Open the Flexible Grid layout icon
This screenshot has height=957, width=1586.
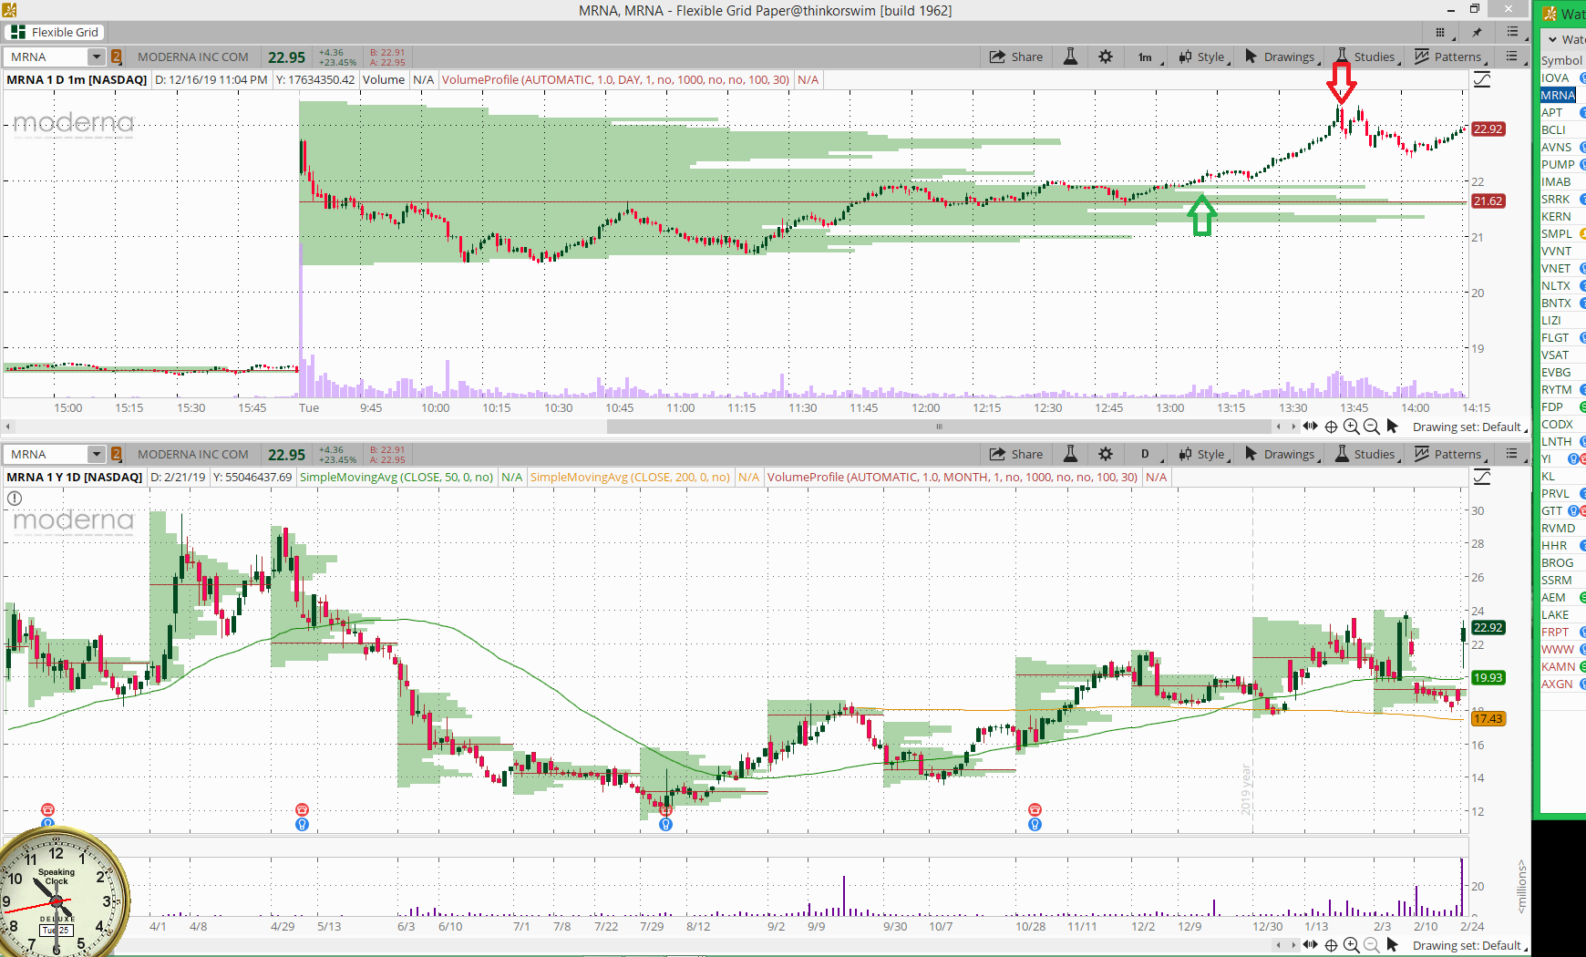coord(17,32)
